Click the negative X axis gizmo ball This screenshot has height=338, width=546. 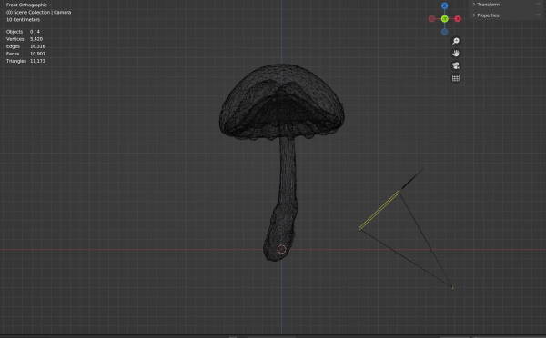[x=431, y=19]
